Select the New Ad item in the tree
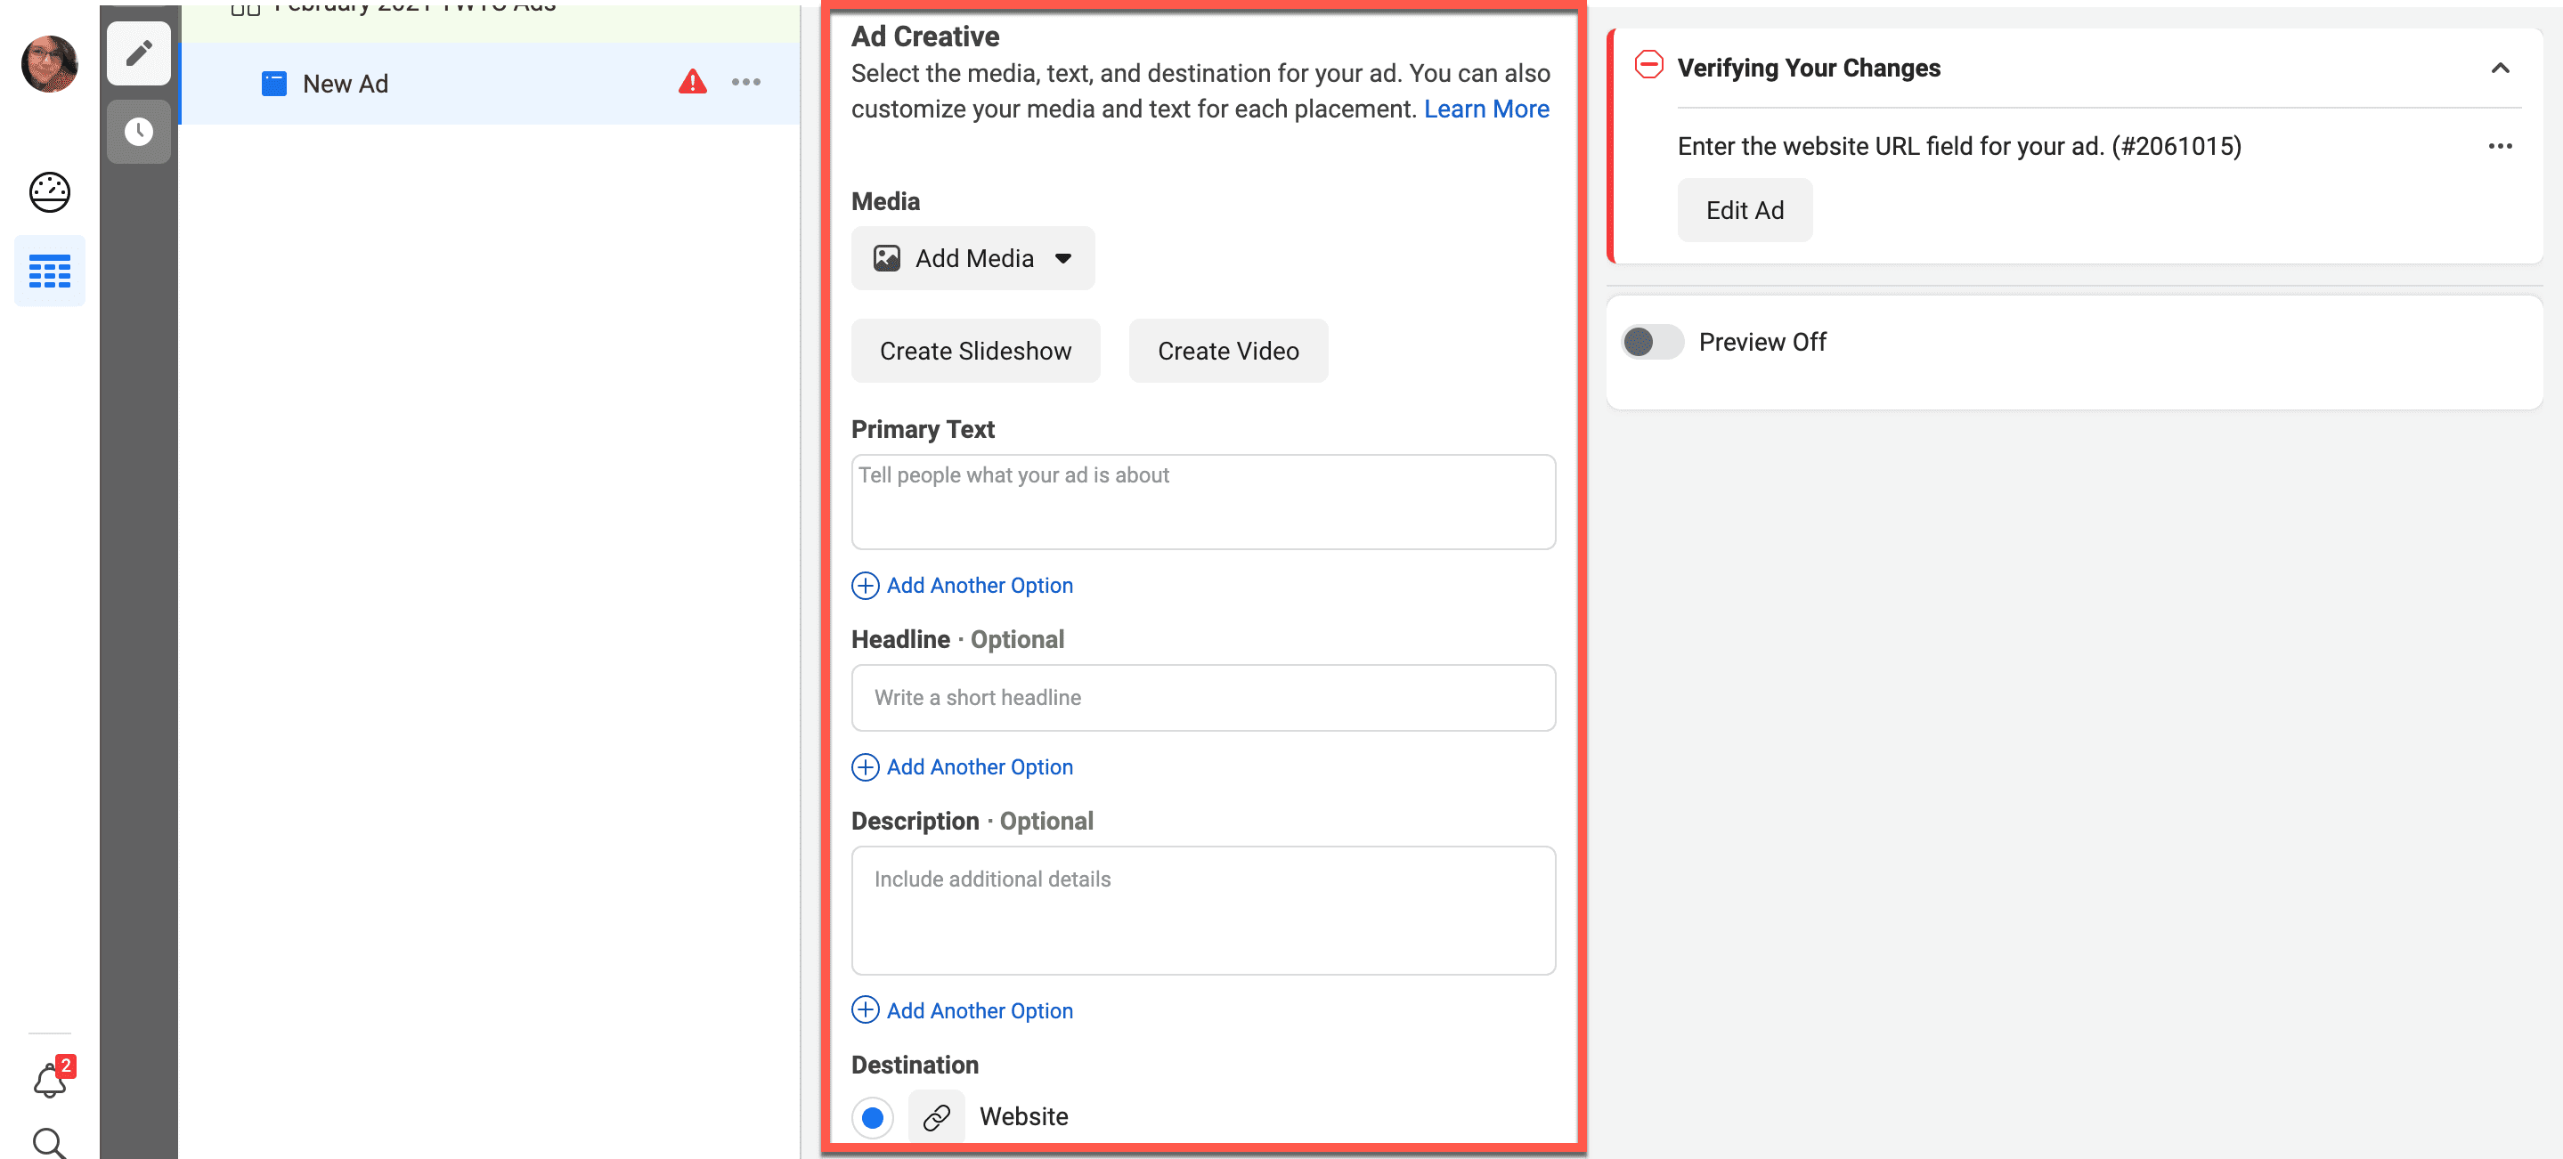Image resolution: width=2563 pixels, height=1159 pixels. [346, 84]
